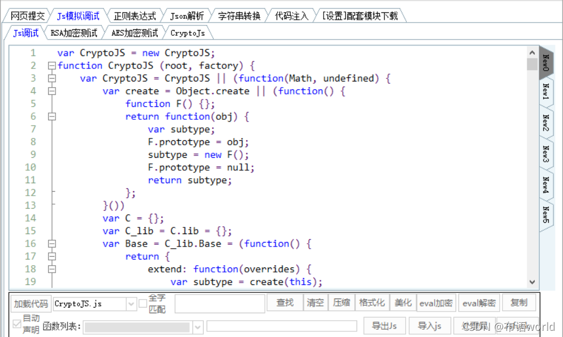
Task: Click the 压缩 button
Action: (x=341, y=303)
